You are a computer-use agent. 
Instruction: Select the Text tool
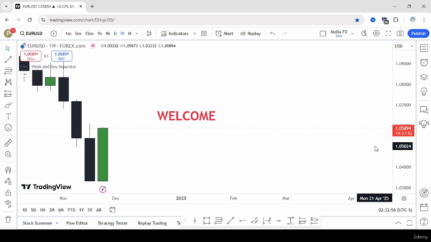click(8, 116)
